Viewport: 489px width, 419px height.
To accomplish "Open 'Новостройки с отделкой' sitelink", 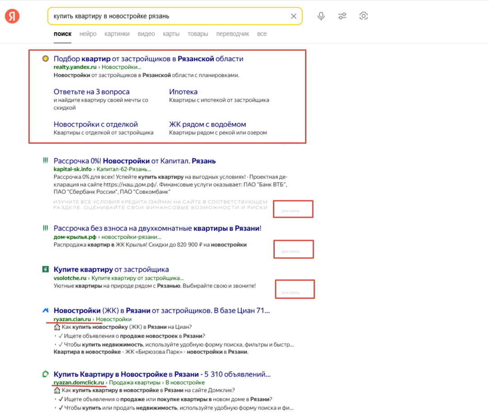I will (95, 124).
